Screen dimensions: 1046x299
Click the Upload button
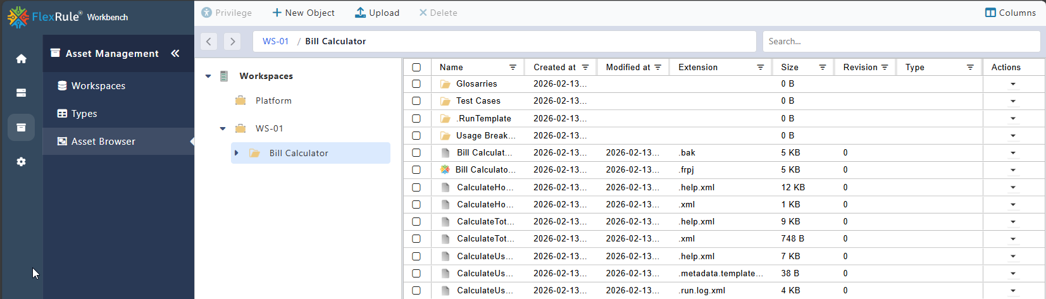tap(377, 13)
